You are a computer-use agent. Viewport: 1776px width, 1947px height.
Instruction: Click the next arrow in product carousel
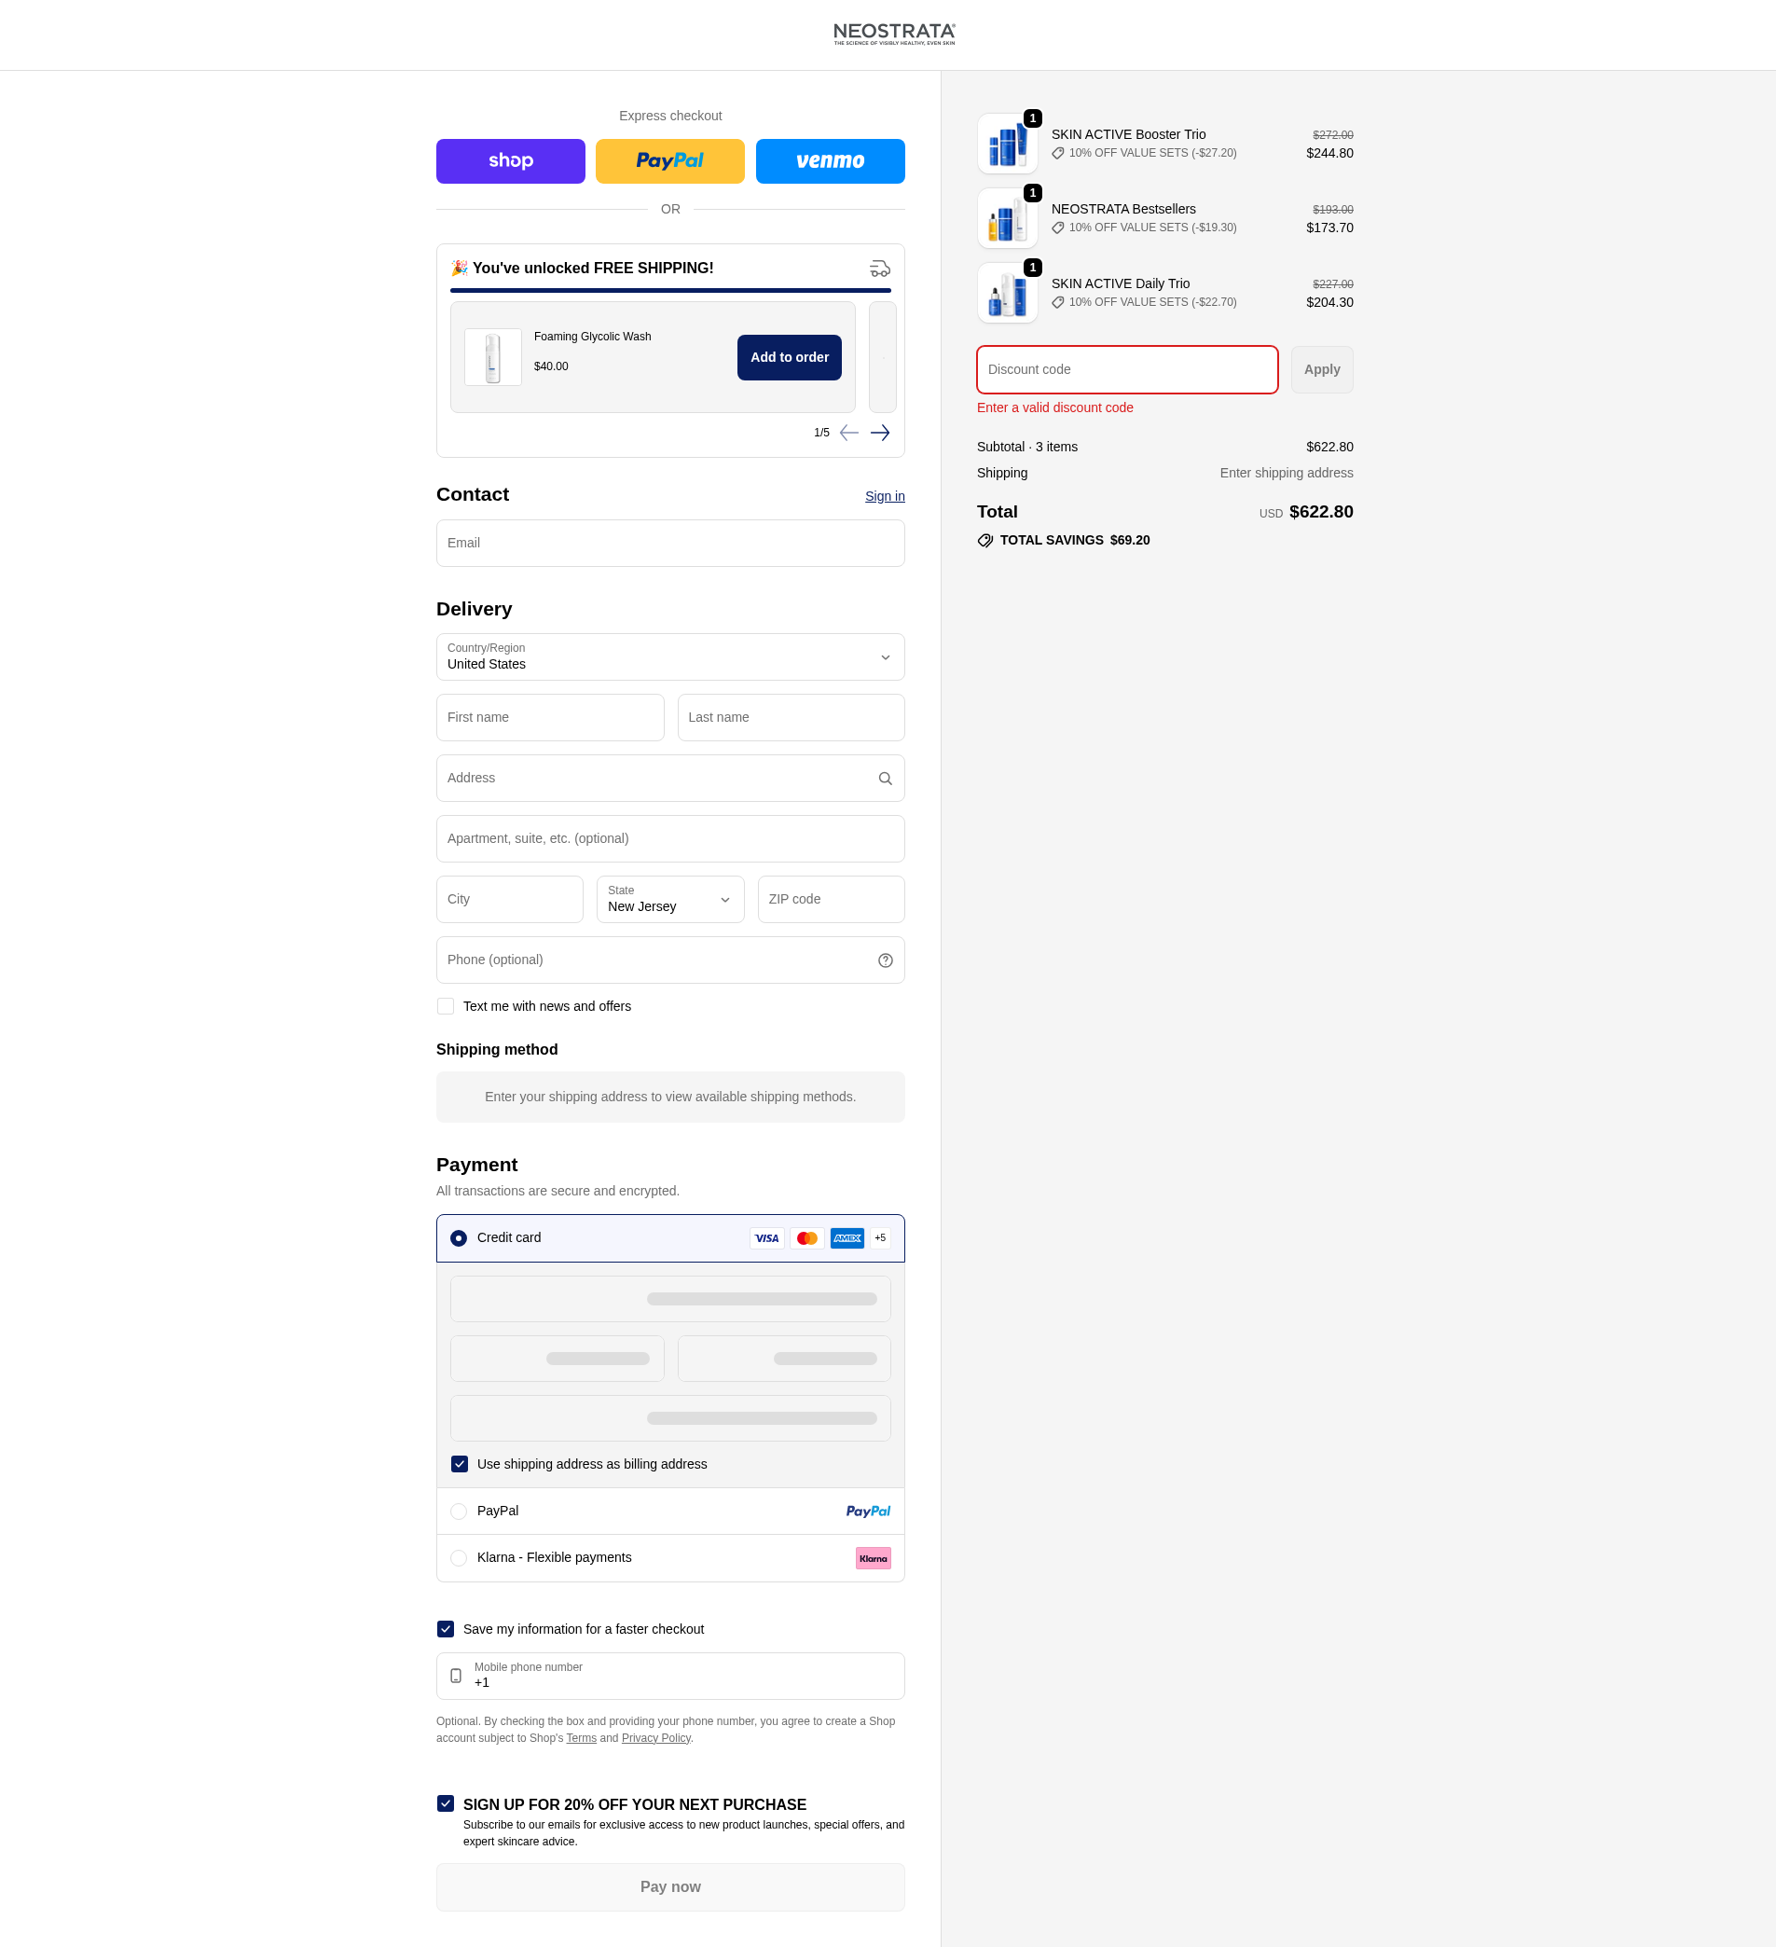(x=879, y=433)
